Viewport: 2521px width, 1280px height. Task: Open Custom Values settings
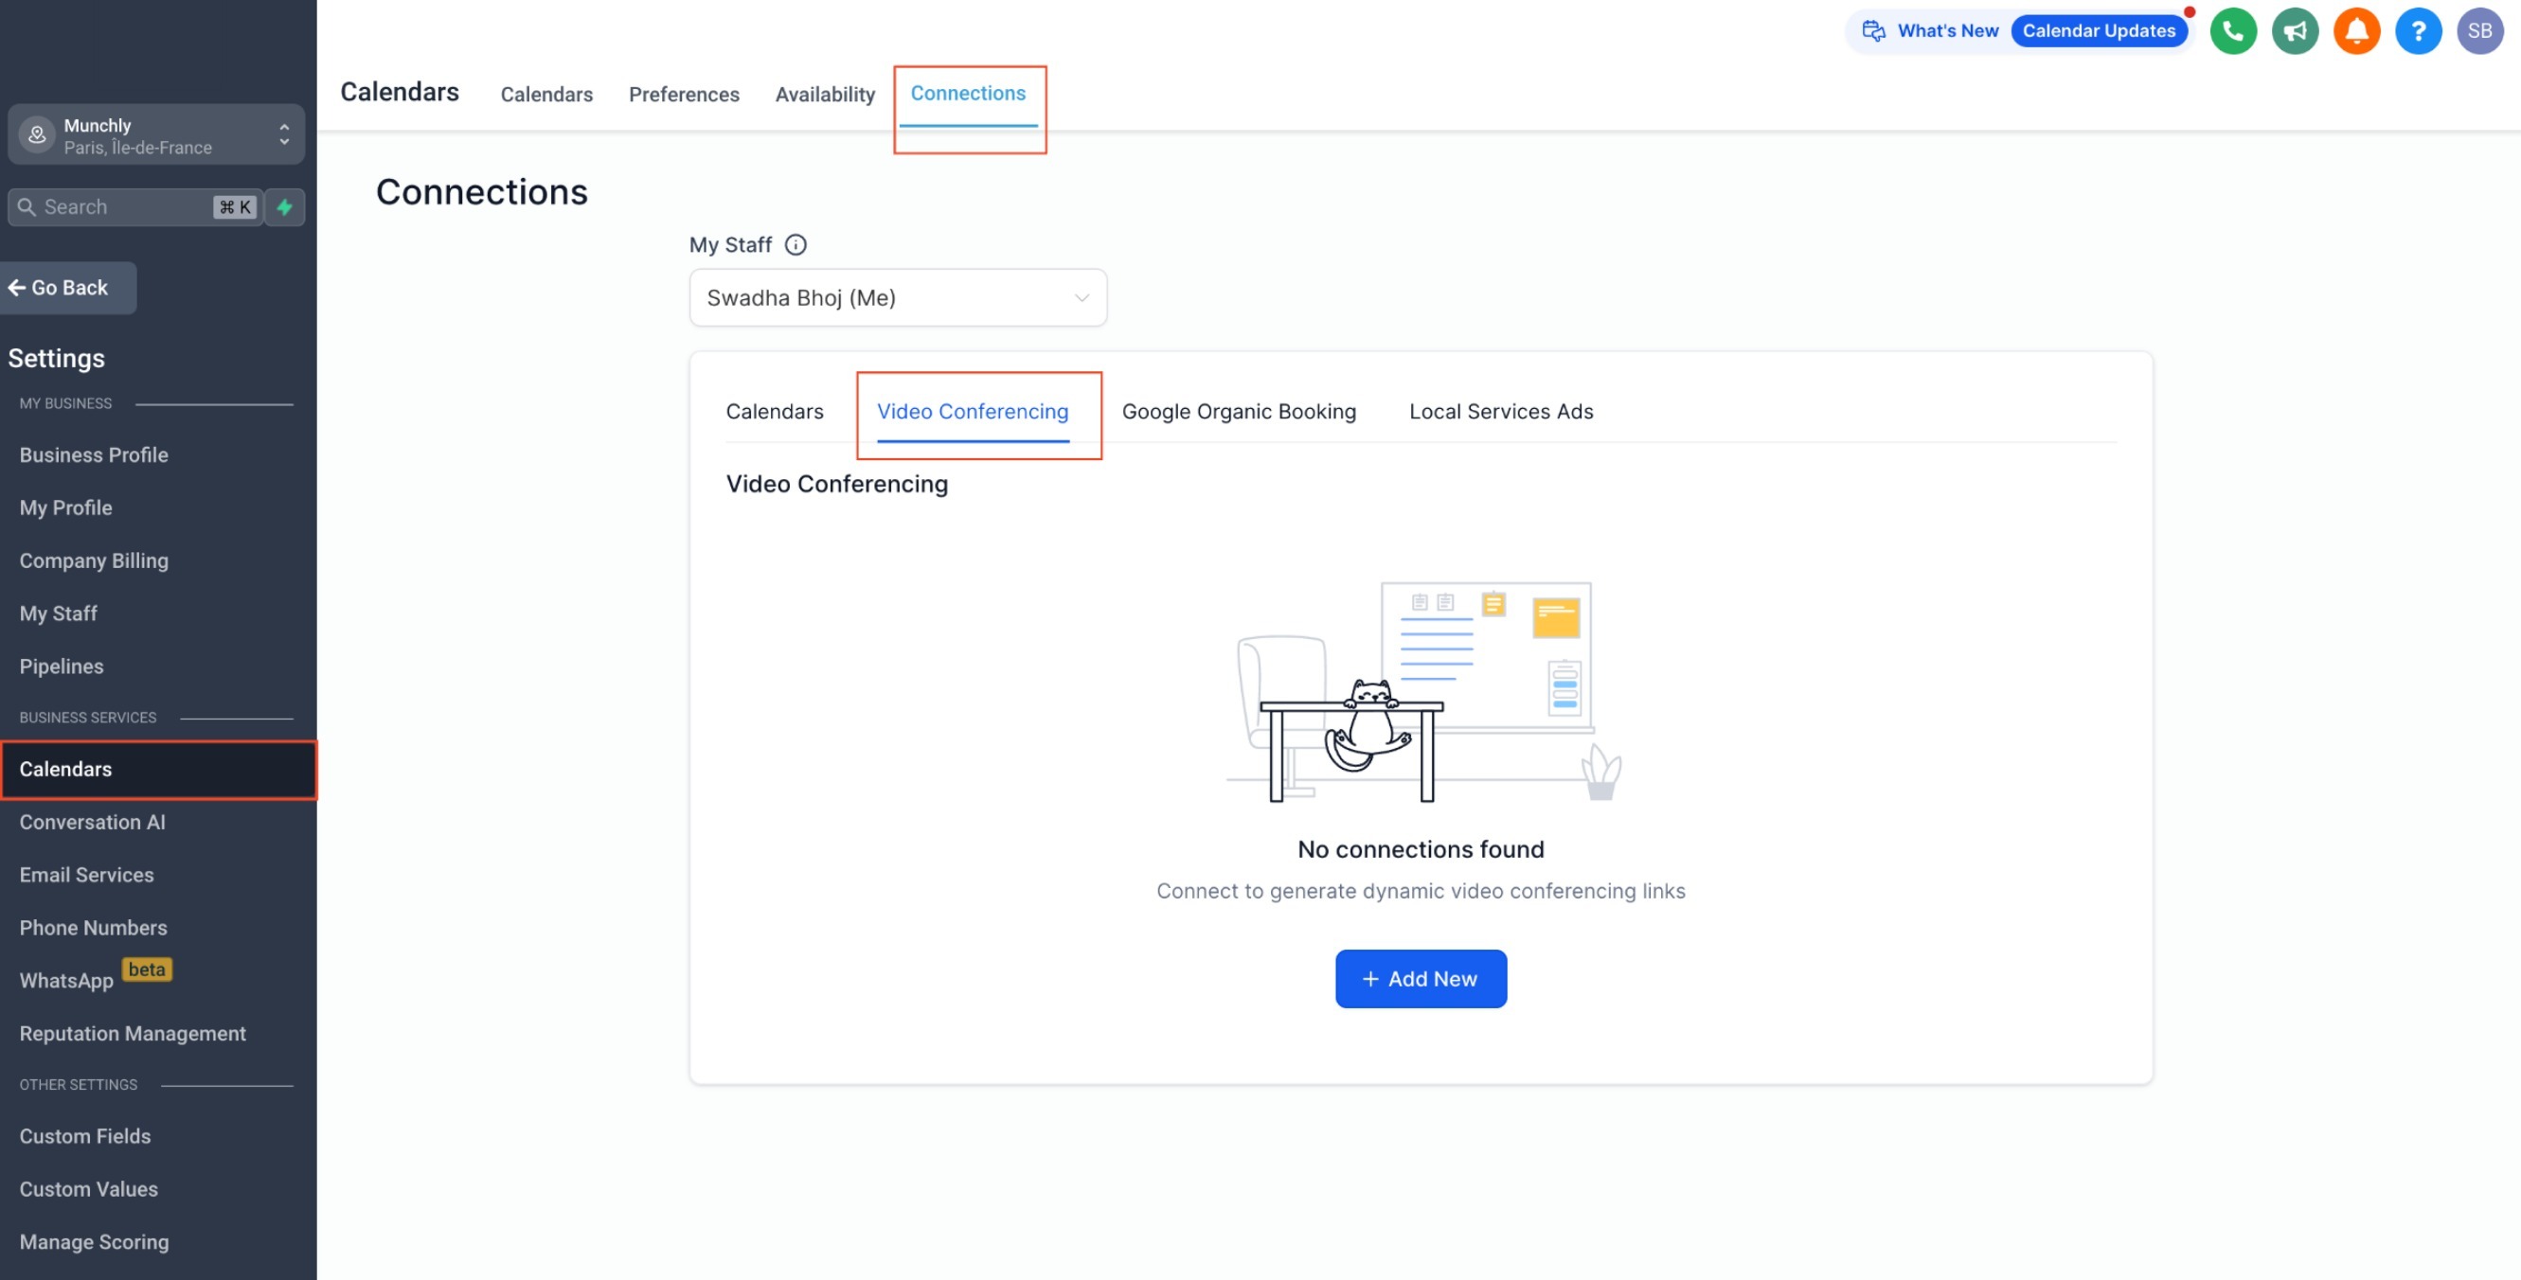point(88,1189)
